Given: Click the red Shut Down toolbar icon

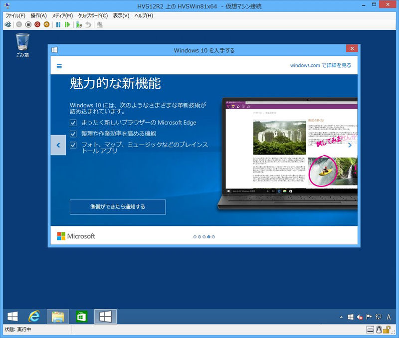Looking at the screenshot, I should 37,24.
